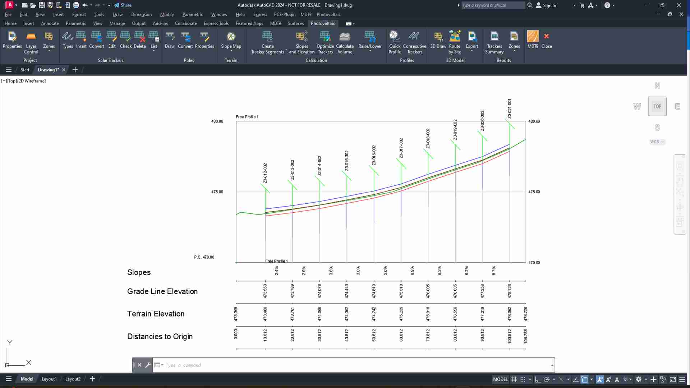Toggle the drawing grid display
690x388 pixels.
pos(514,379)
